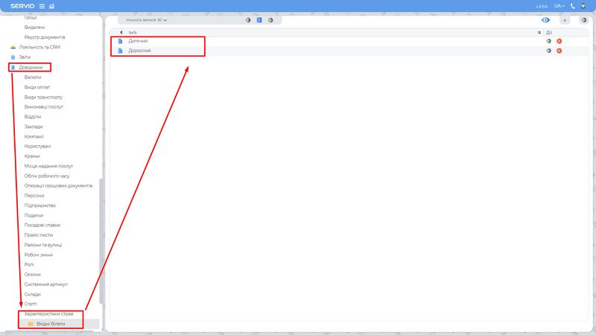Screen dimensions: 596x335
Task: Delete the Дорослий row with red icon
Action: [x=559, y=51]
